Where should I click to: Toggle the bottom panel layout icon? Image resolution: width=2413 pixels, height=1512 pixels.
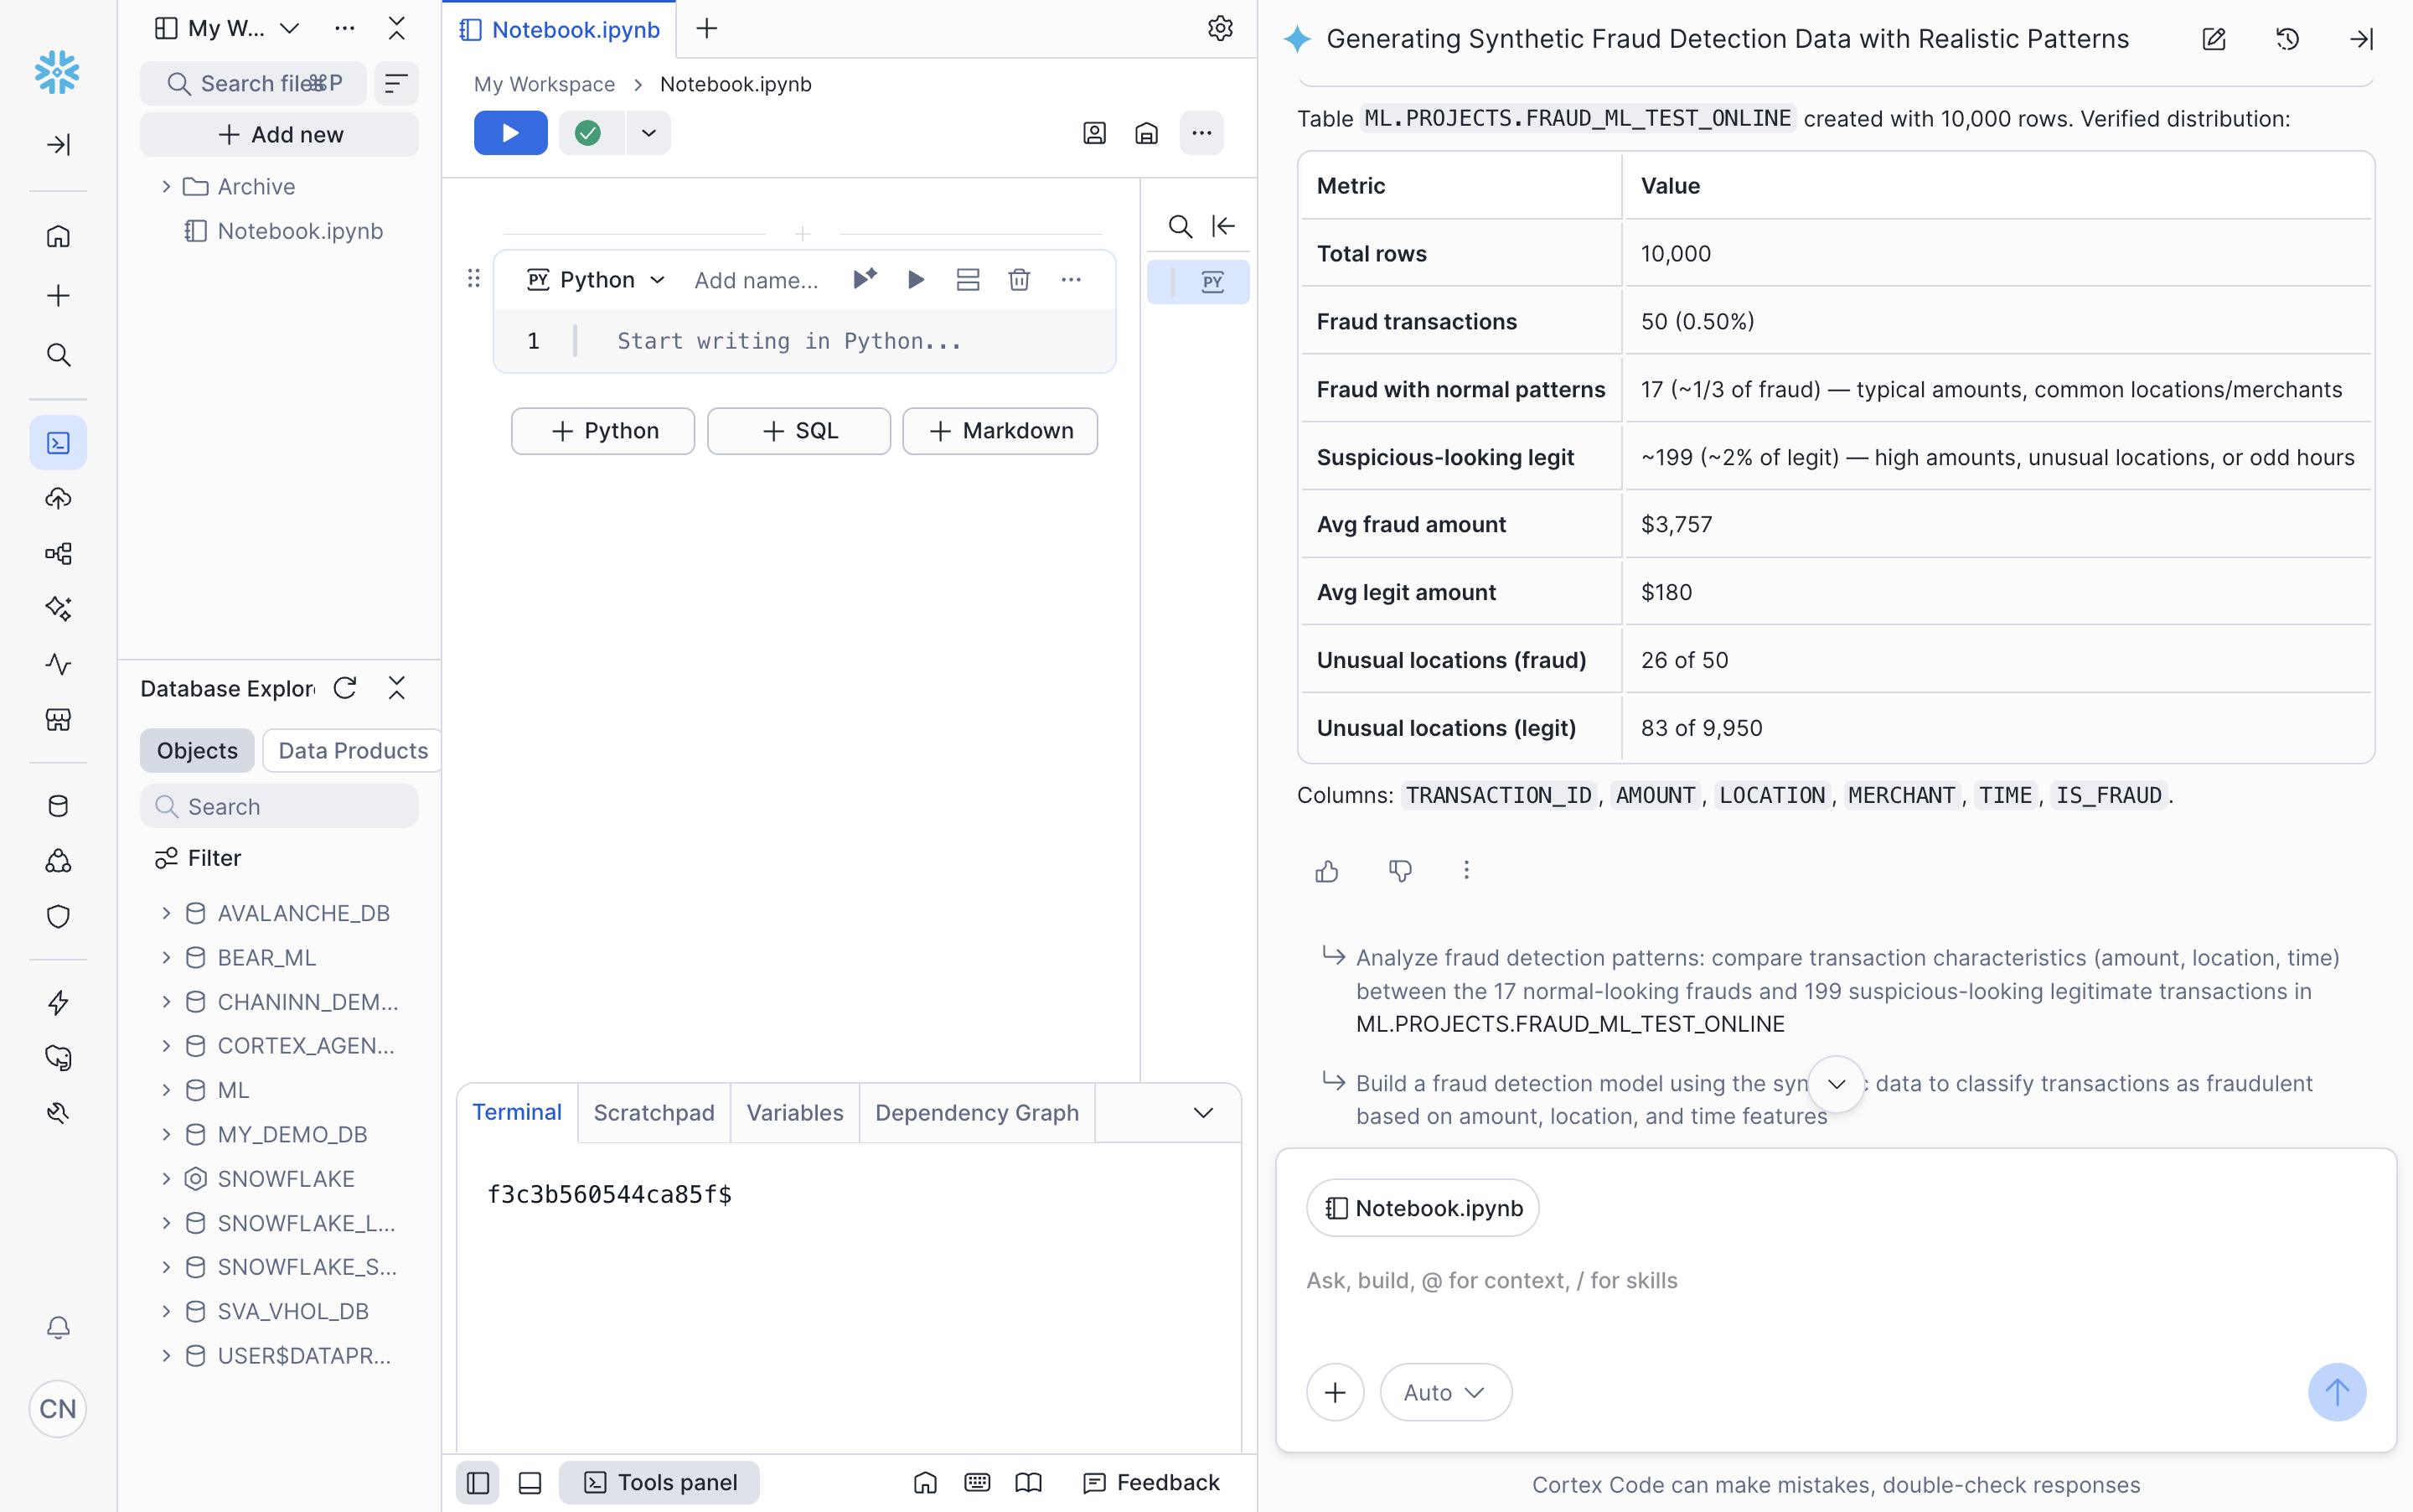[530, 1482]
